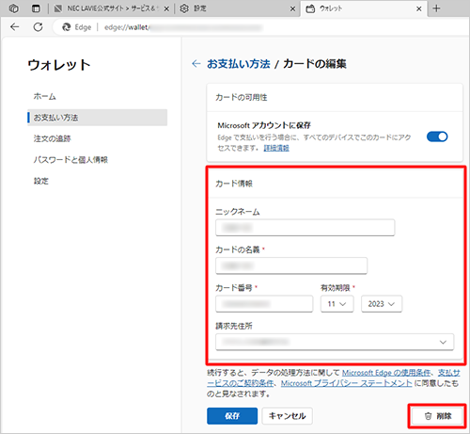The image size is (470, 434).
Task: Open Microsoft プライバシー ステートメント link
Action: coord(347,383)
